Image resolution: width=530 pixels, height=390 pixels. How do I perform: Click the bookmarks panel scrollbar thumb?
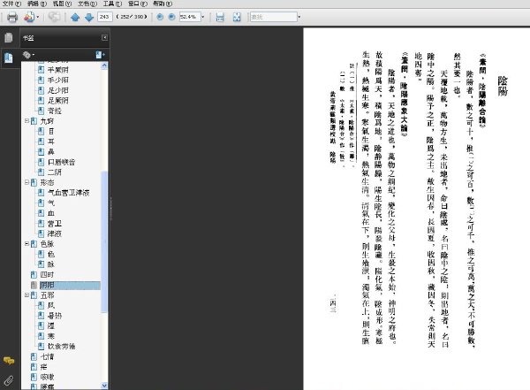tap(104, 242)
